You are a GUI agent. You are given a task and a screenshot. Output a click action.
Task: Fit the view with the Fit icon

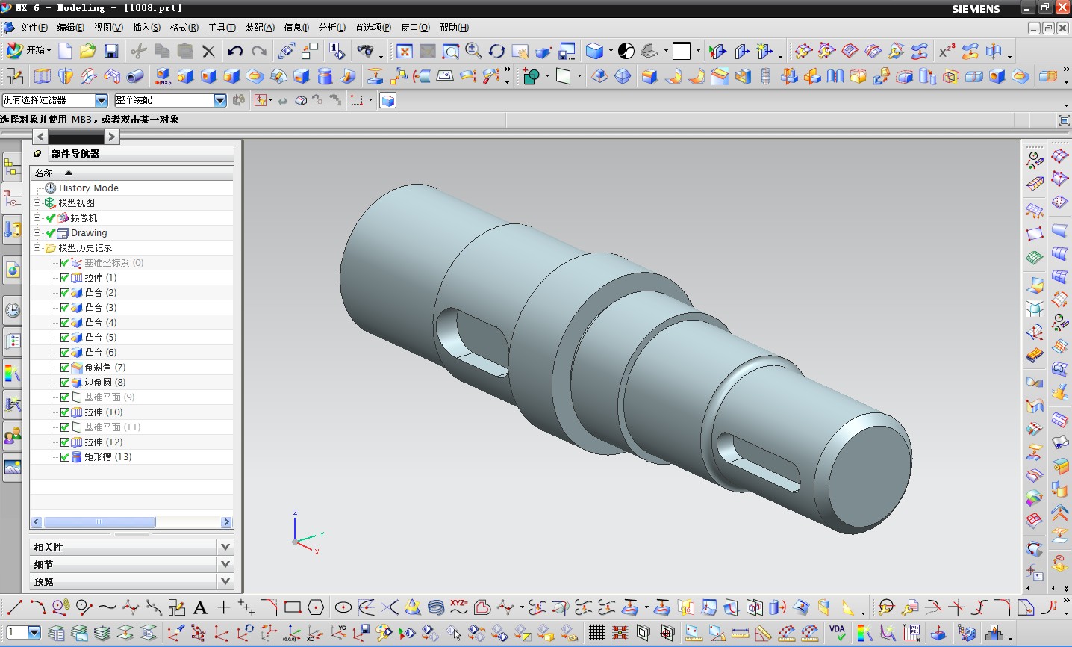click(x=405, y=51)
